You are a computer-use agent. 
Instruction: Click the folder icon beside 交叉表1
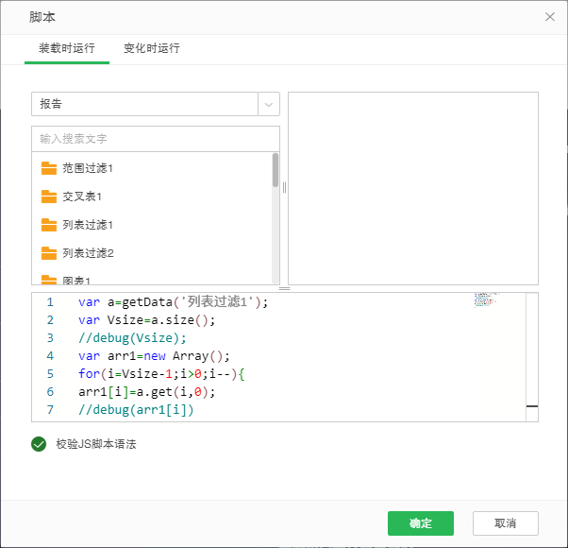49,197
